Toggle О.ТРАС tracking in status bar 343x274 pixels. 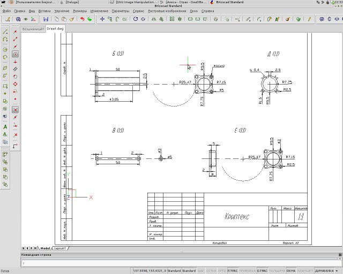pos(262,271)
